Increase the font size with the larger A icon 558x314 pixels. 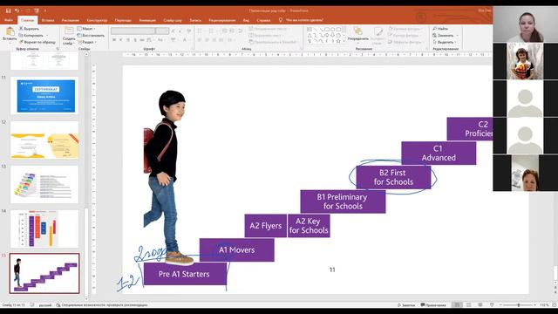tap(174, 31)
